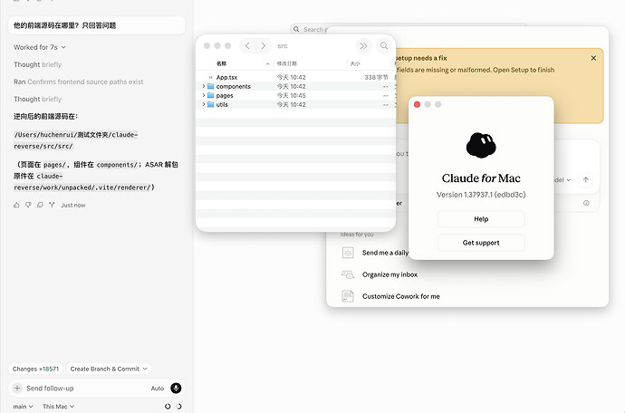
Task: Open the Ran Confirms frontend source paths step
Action: click(x=78, y=82)
